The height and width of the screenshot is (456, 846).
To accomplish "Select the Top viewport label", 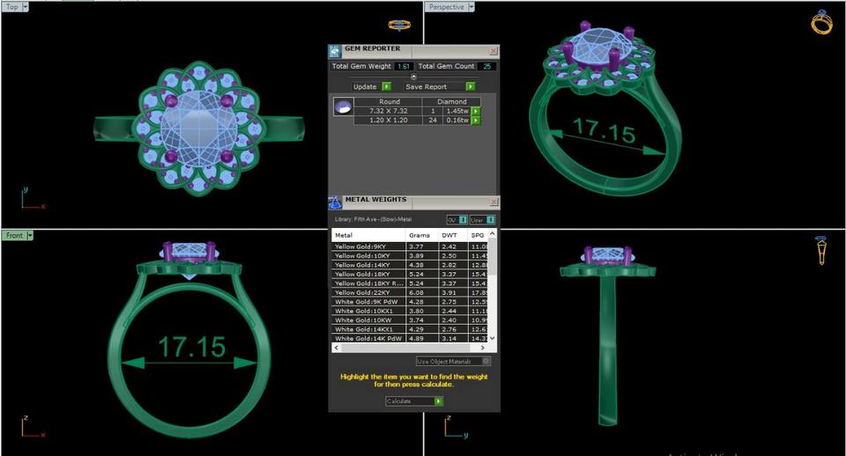I will pyautogui.click(x=11, y=7).
